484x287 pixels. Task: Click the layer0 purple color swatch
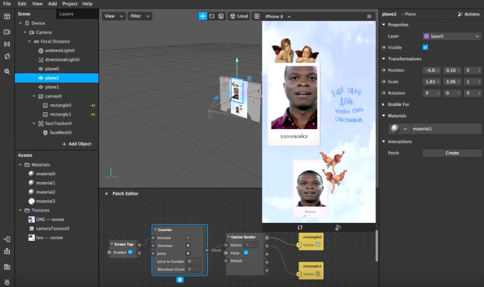pos(427,36)
